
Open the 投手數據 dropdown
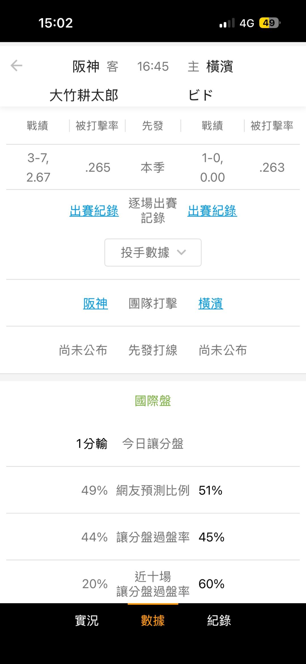(153, 252)
